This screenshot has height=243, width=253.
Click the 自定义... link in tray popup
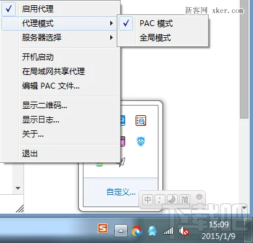tap(121, 192)
